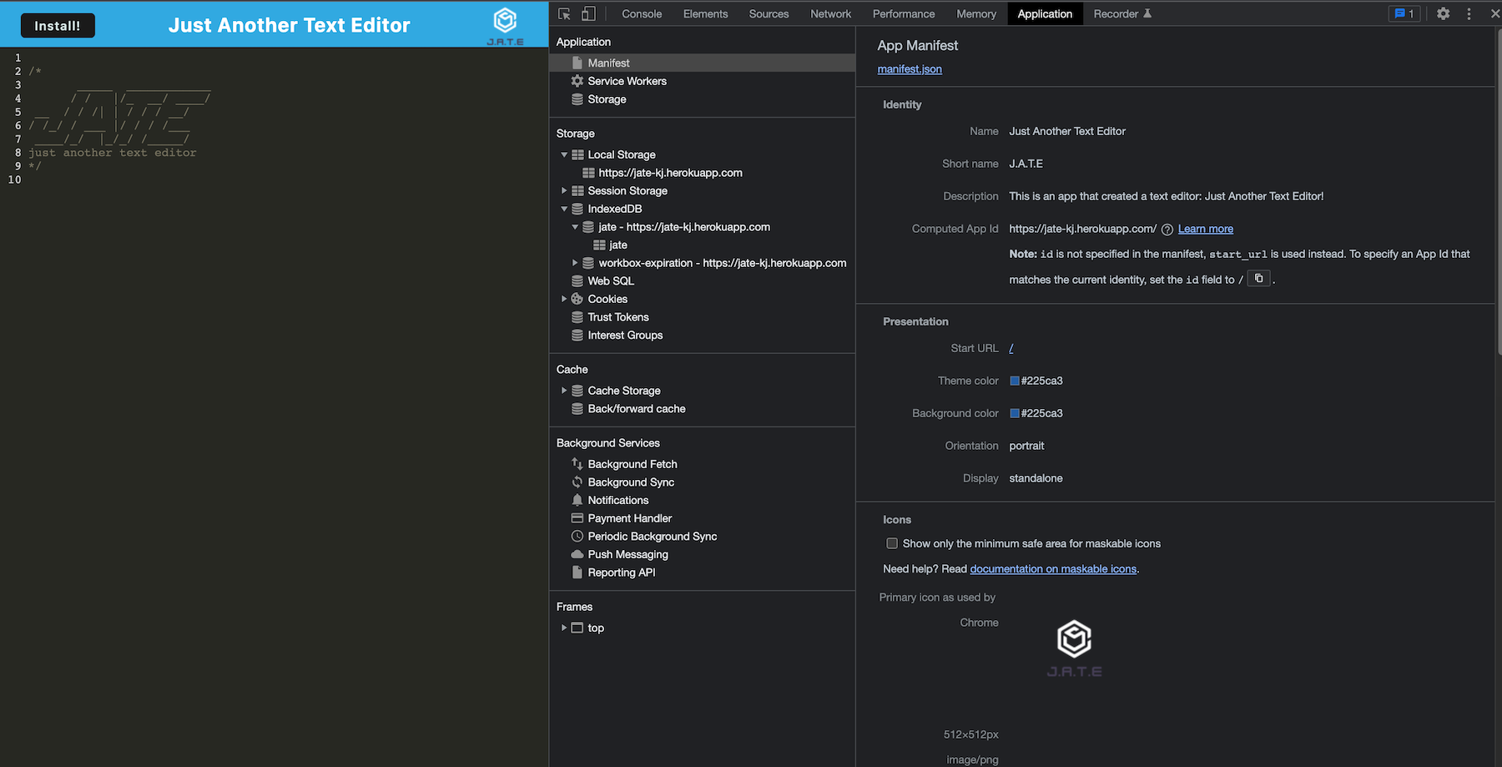Collapse the jate database node
1502x767 pixels.
[x=575, y=227]
